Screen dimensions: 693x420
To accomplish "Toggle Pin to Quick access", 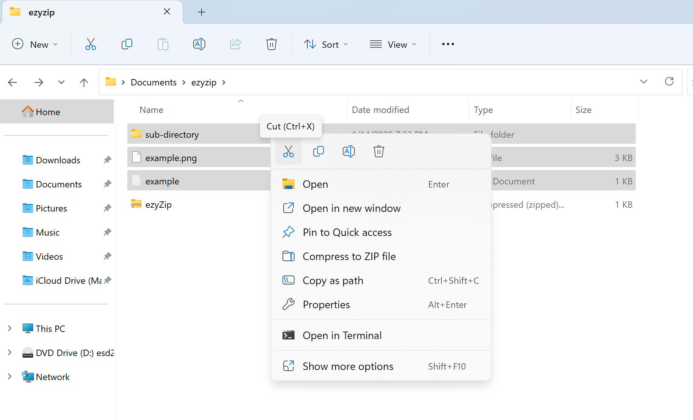I will 347,232.
